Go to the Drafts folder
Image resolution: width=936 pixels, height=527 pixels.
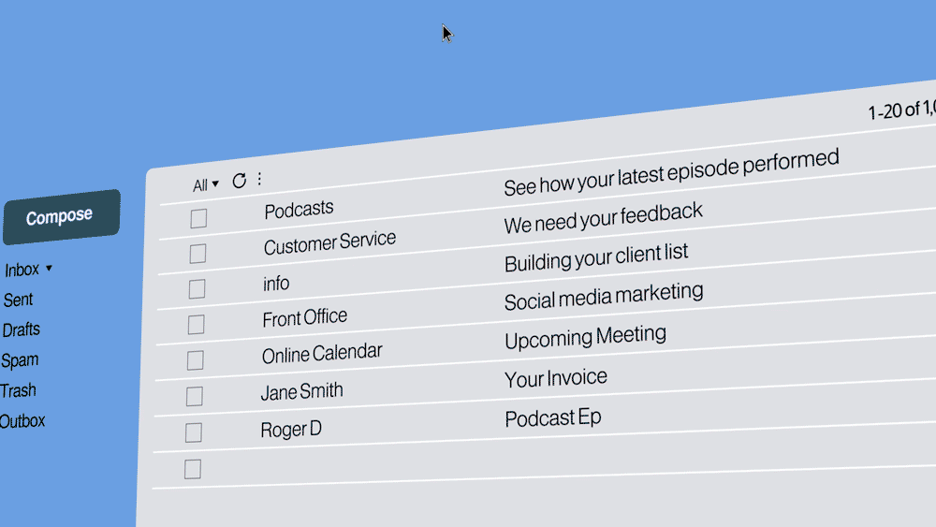pos(21,329)
